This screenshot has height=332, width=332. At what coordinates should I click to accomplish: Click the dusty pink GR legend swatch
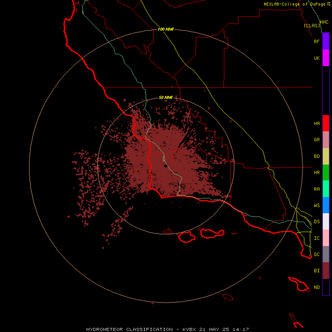tap(326, 140)
